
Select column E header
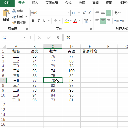(90, 46)
